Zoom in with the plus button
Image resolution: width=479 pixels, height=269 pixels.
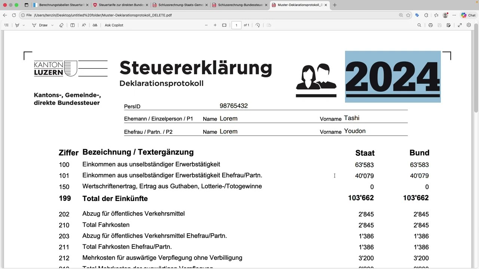pyautogui.click(x=215, y=25)
